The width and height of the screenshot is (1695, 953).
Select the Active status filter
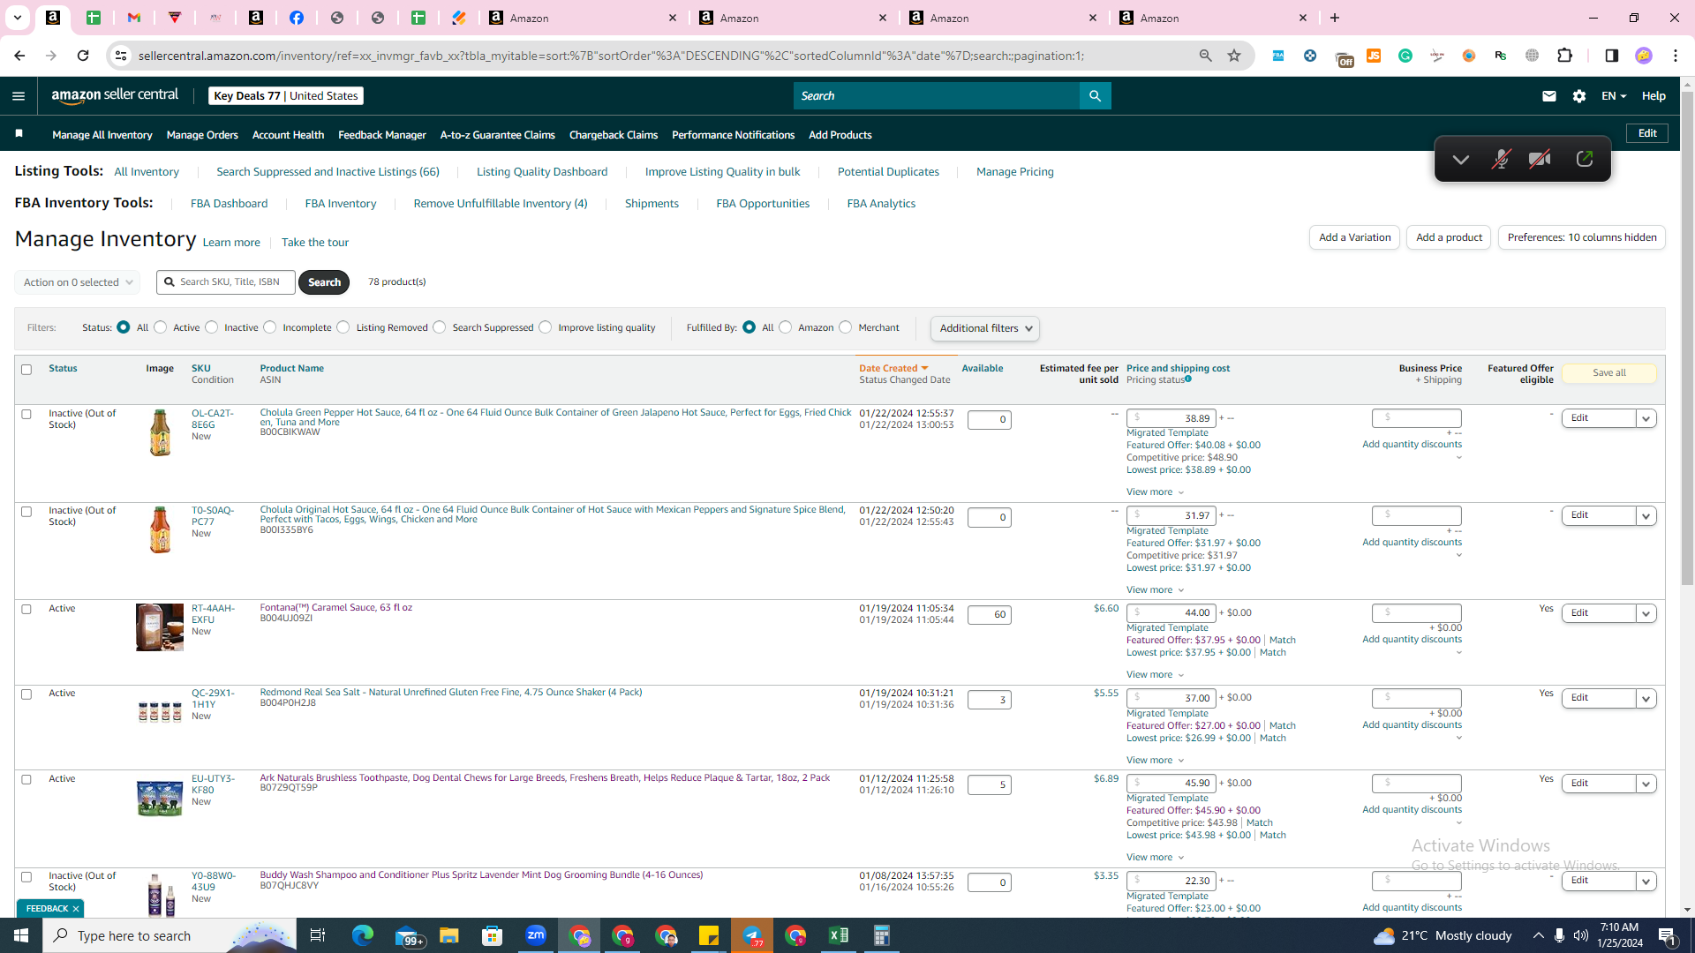(161, 327)
